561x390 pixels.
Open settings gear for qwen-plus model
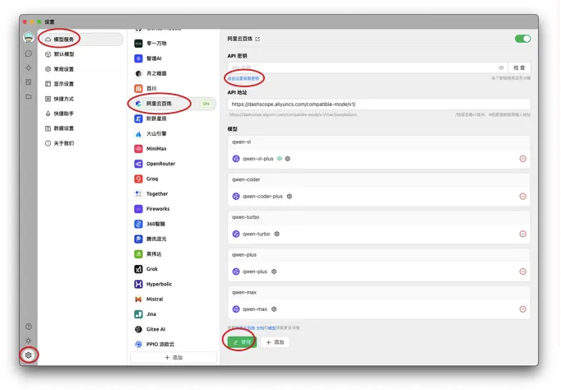[x=274, y=272]
